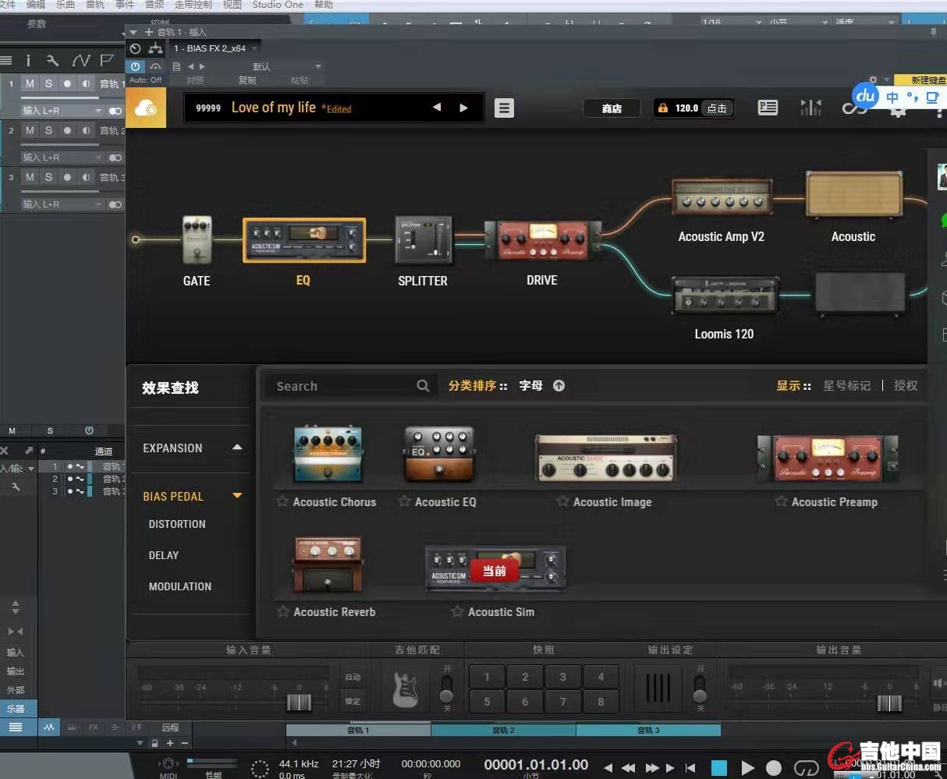The image size is (947, 779).
Task: Choose the MODULATION pedal category
Action: tap(179, 586)
